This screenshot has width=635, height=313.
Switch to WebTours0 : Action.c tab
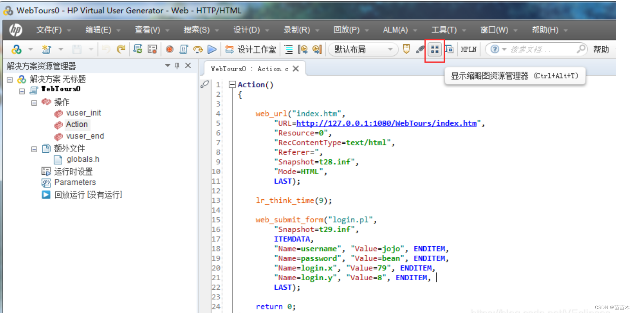pyautogui.click(x=249, y=69)
